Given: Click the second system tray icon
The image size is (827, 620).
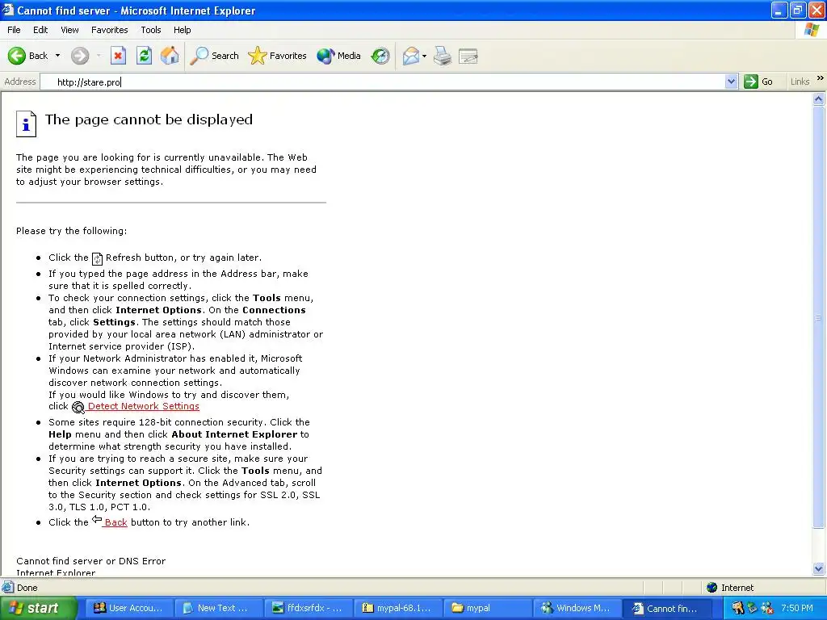Looking at the screenshot, I should tap(752, 608).
